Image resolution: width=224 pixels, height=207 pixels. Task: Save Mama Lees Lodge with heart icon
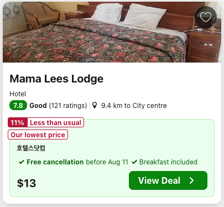click(x=206, y=17)
